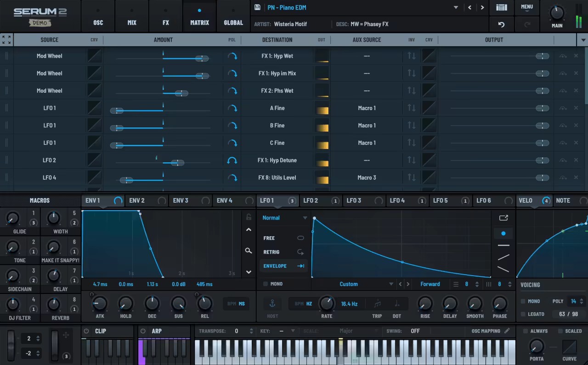Open the LFO pop-out editor icon

(x=503, y=218)
